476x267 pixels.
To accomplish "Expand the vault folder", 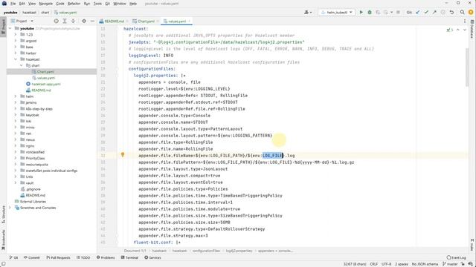I will [x=16, y=183].
